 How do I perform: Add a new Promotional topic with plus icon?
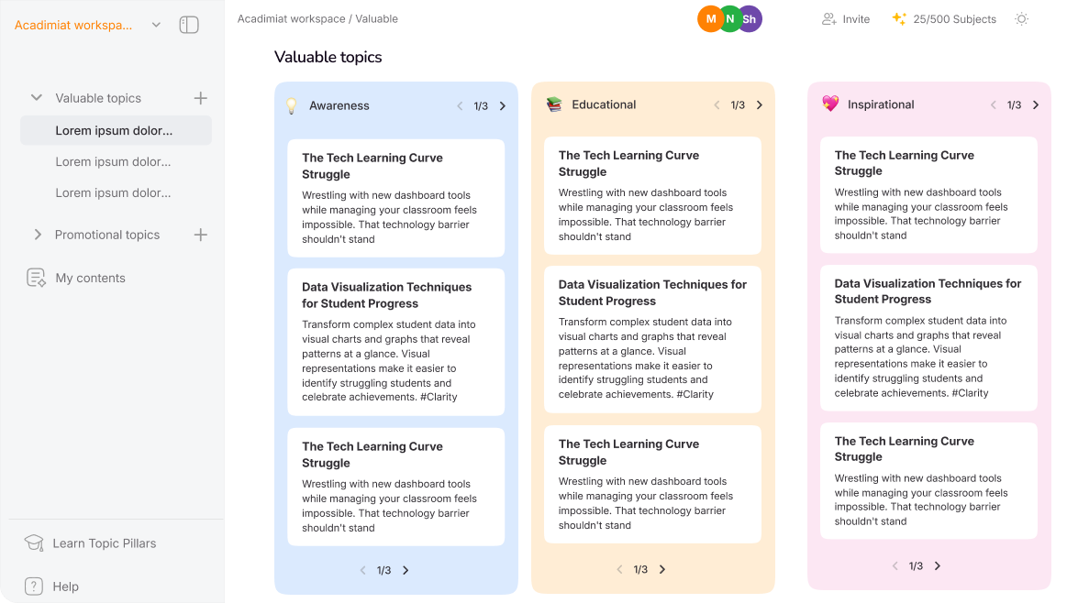click(201, 235)
